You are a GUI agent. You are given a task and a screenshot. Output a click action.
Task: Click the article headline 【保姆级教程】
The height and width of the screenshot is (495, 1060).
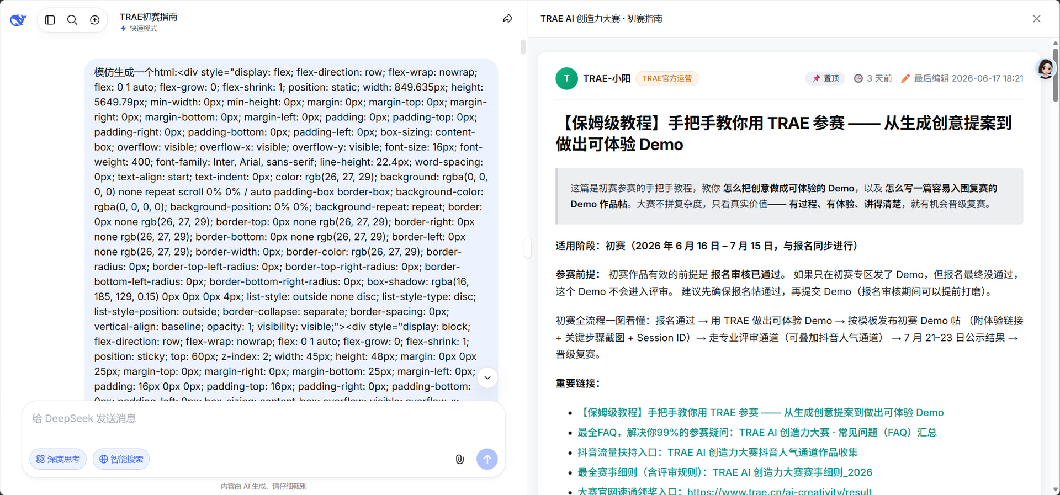pyautogui.click(x=783, y=134)
